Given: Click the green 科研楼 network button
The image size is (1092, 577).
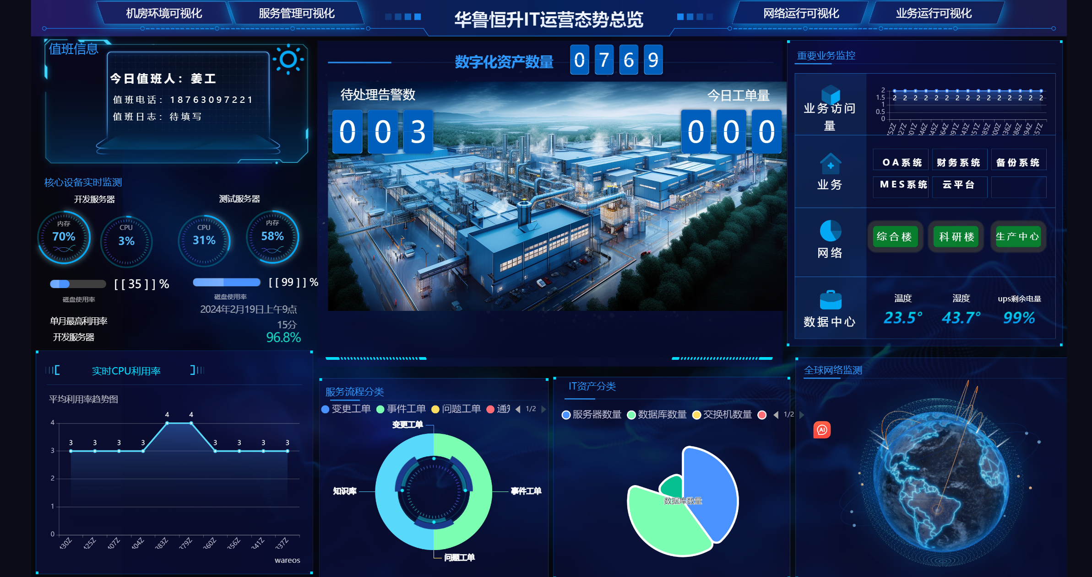Looking at the screenshot, I should click(956, 236).
